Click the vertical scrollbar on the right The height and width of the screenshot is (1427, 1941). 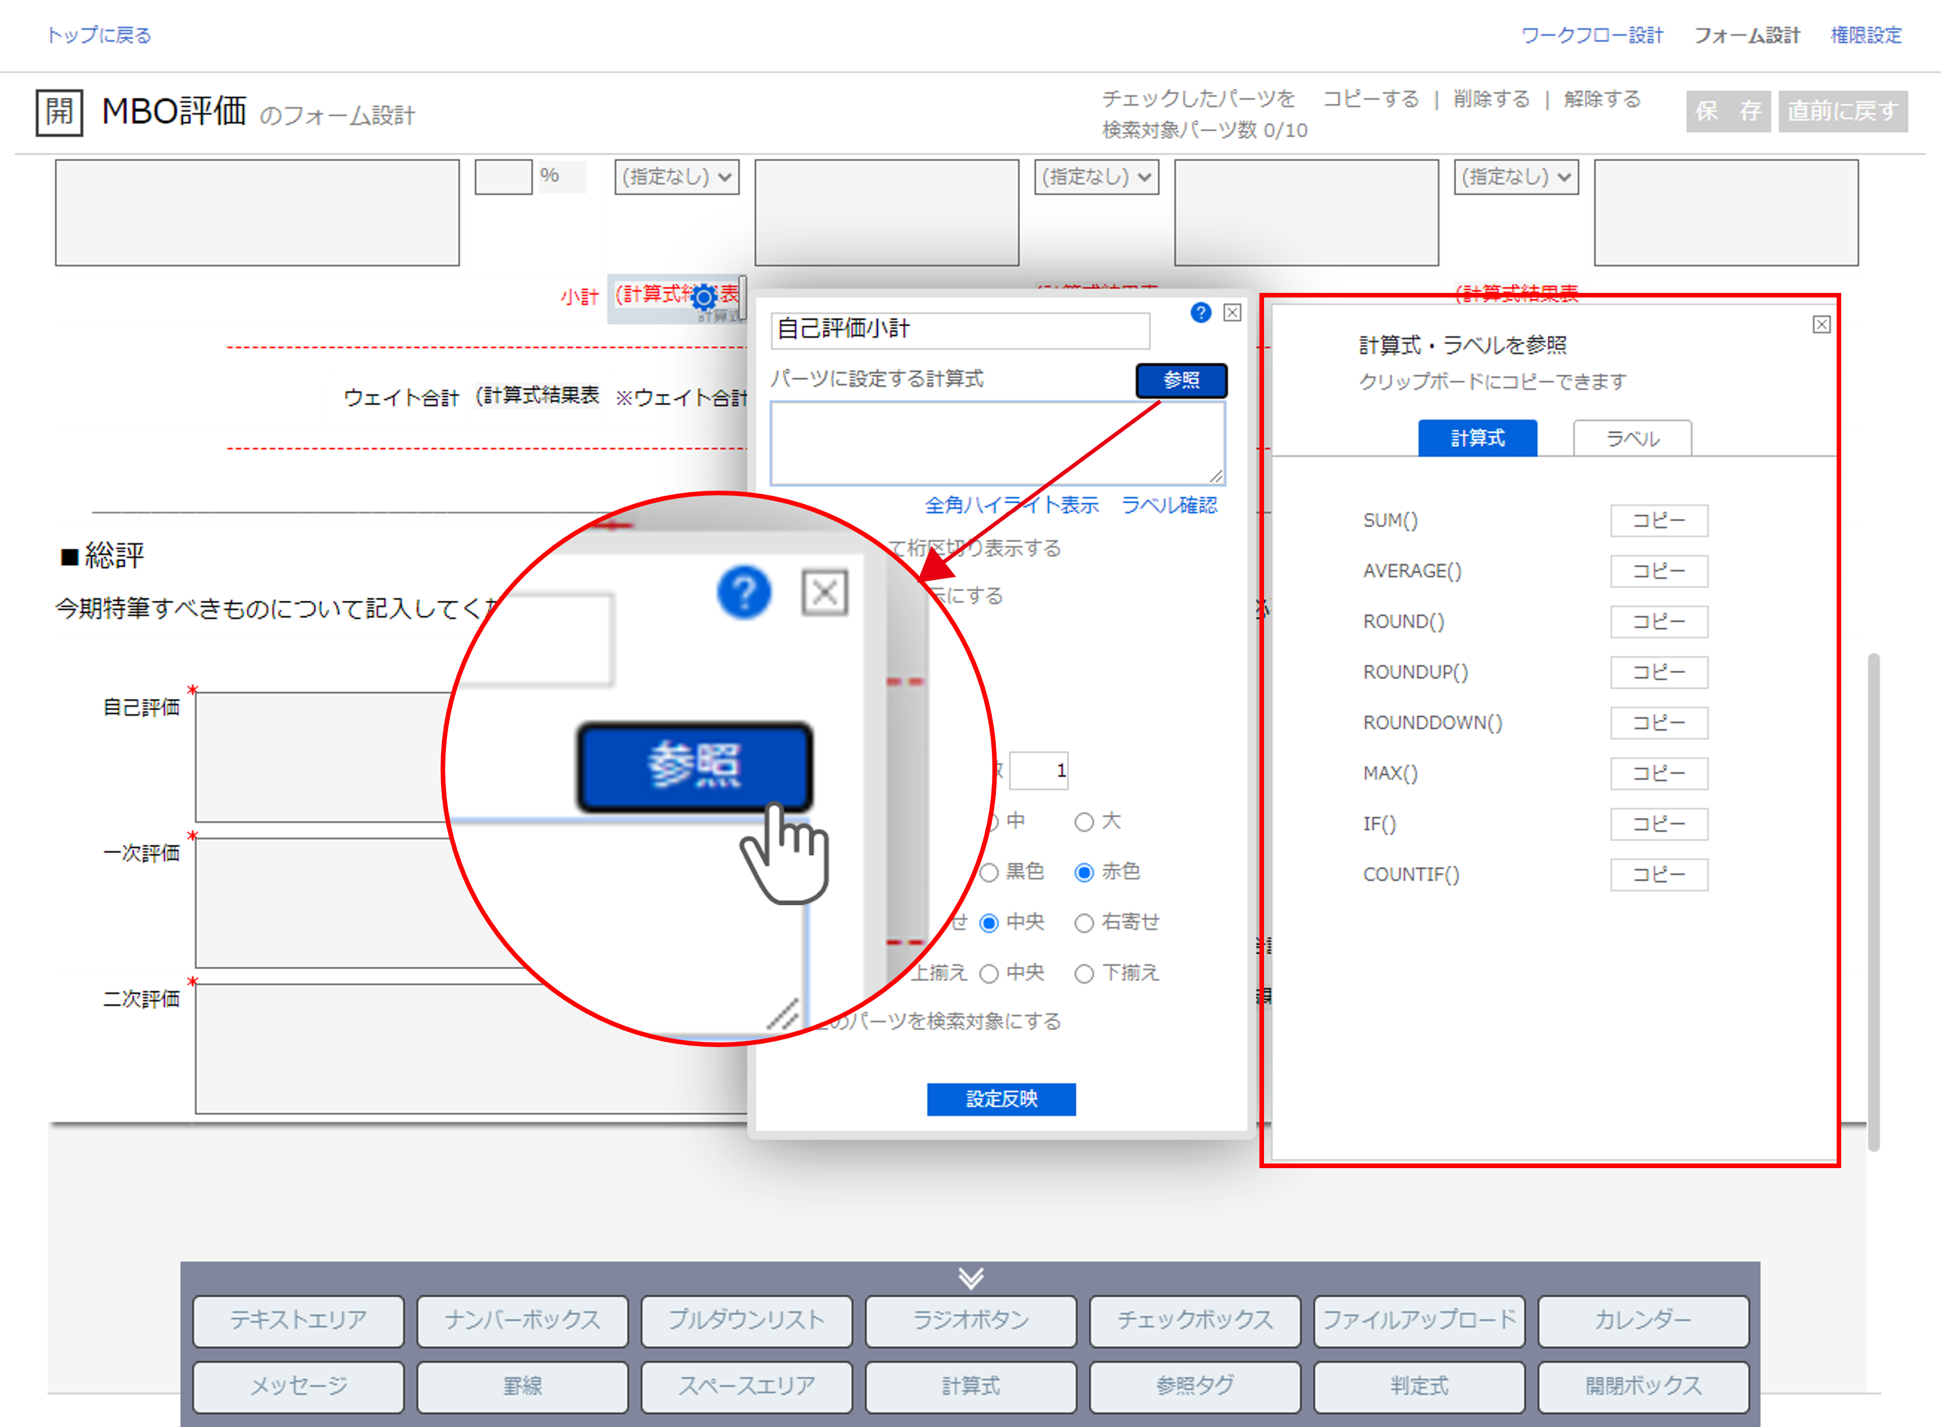click(x=1874, y=902)
